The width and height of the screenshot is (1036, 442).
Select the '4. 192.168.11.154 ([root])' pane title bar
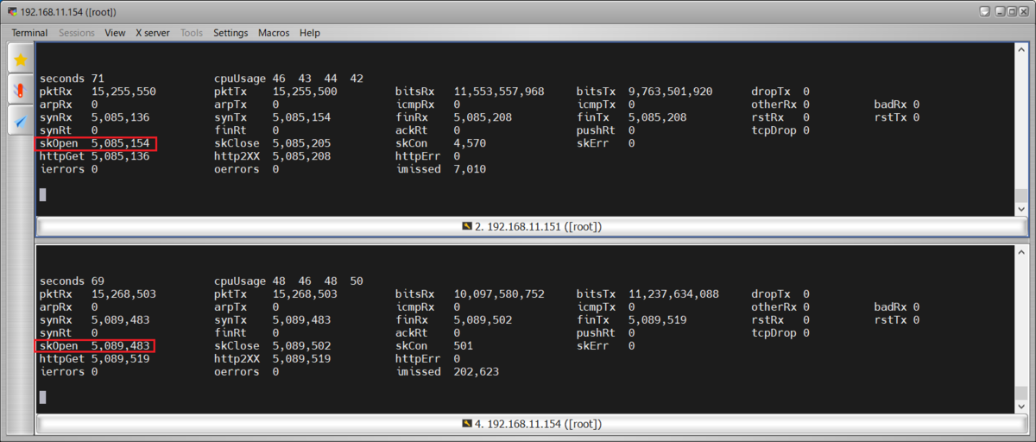pos(532,424)
